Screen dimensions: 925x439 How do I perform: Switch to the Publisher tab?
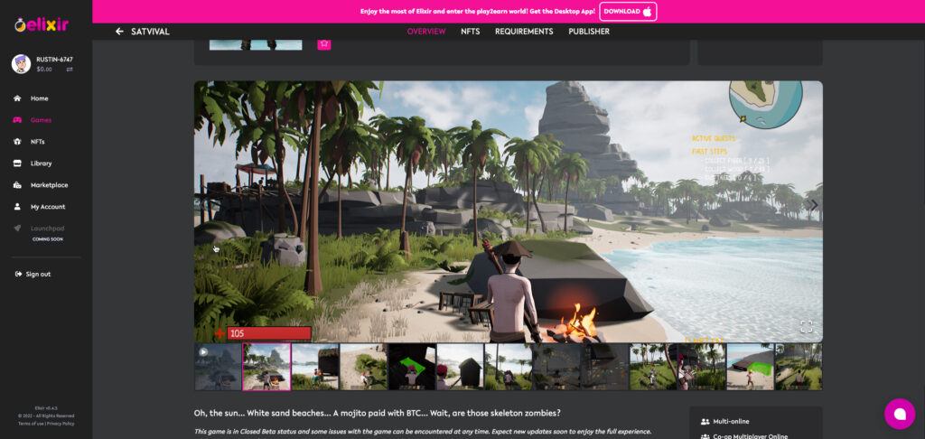click(x=589, y=32)
